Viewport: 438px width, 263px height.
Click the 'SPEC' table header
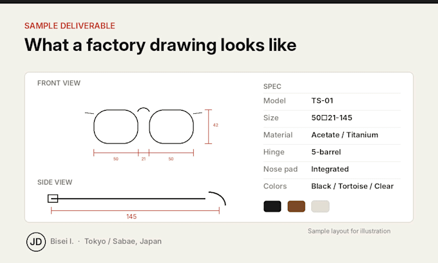coord(272,86)
